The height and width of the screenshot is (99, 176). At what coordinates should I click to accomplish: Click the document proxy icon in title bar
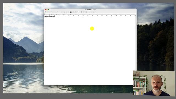coord(86,10)
